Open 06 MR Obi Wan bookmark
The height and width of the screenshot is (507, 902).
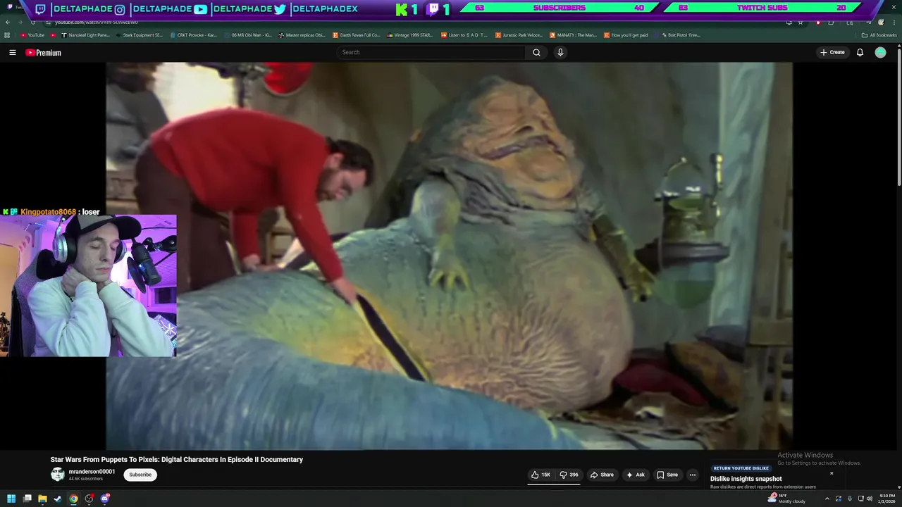[248, 35]
